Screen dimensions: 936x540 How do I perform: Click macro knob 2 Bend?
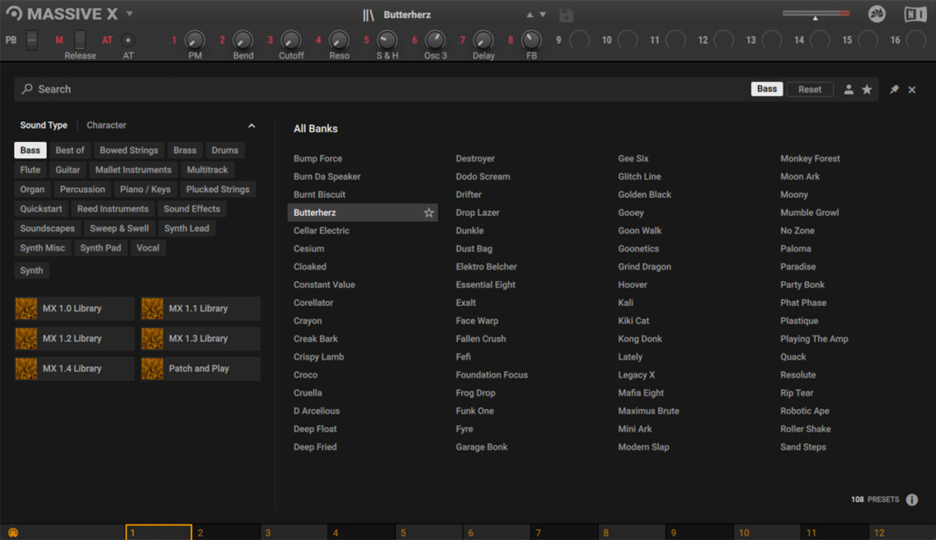point(243,41)
